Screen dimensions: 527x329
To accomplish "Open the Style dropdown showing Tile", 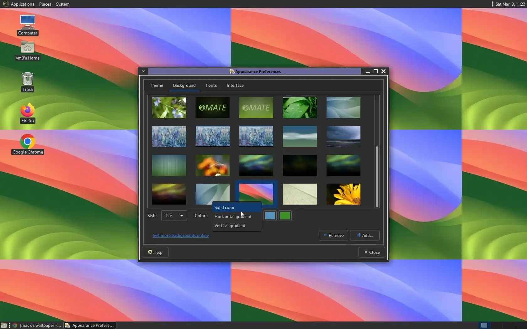I will coord(174,216).
